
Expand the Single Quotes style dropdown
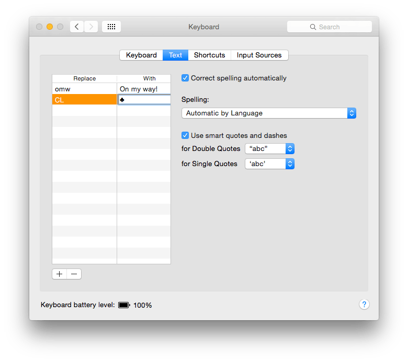(x=269, y=164)
